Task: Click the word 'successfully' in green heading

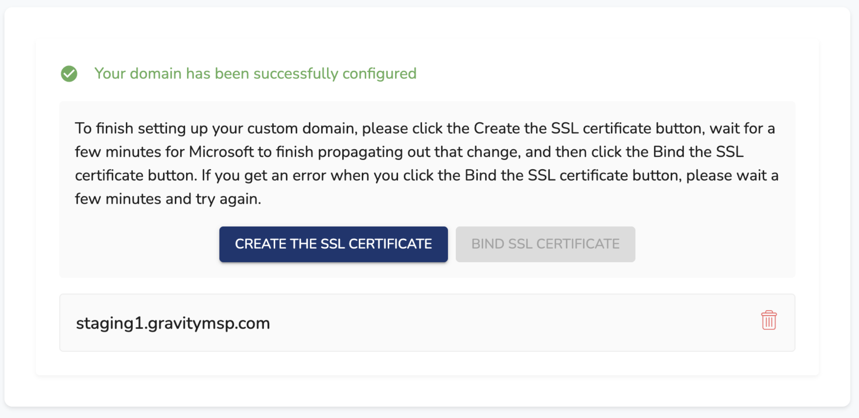Action: (x=295, y=74)
